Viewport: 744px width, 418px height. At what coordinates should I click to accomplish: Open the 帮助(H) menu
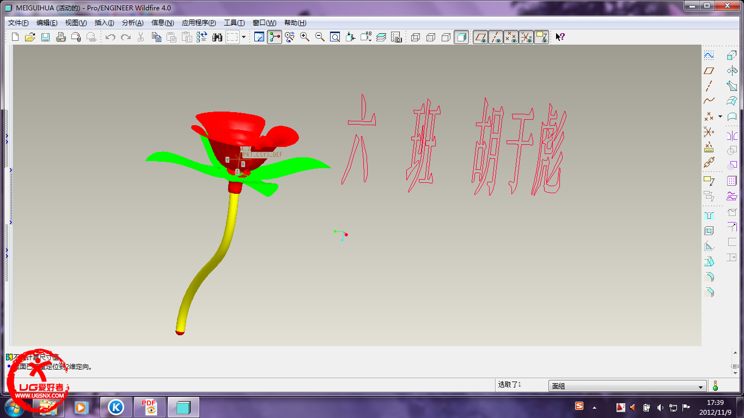[295, 23]
